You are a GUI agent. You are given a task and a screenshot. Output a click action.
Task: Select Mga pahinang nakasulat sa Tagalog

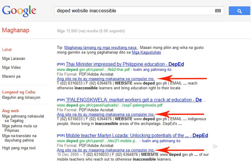coord(23,118)
